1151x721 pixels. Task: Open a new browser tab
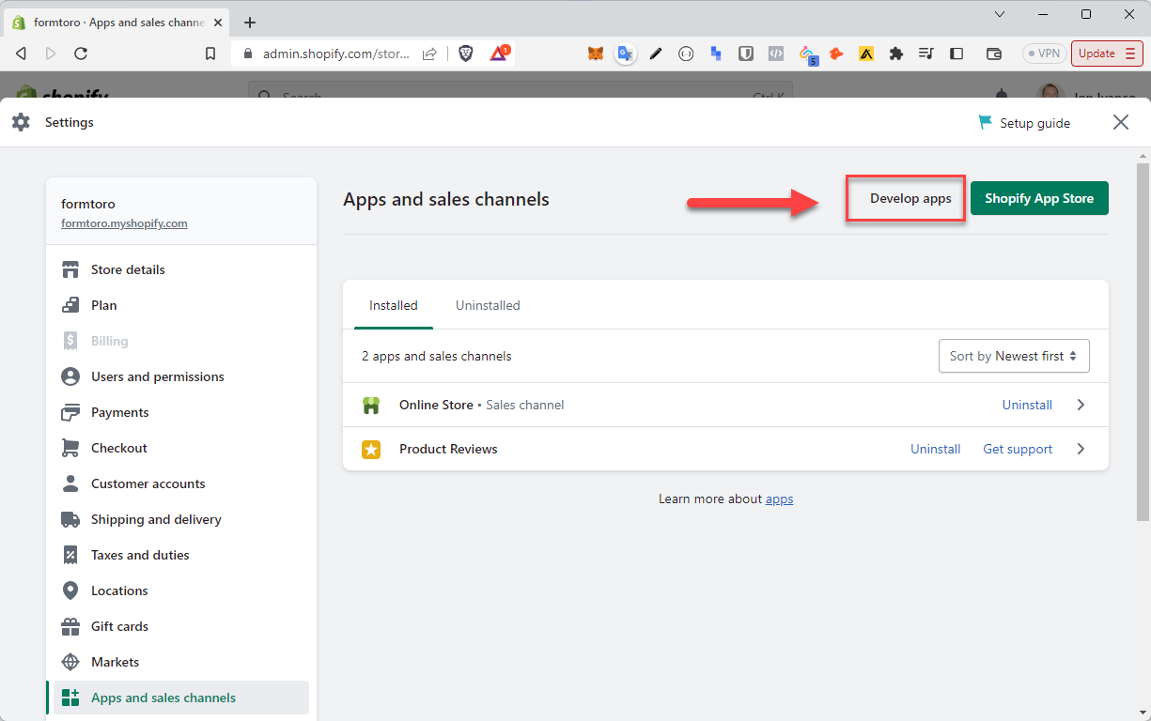click(x=250, y=23)
